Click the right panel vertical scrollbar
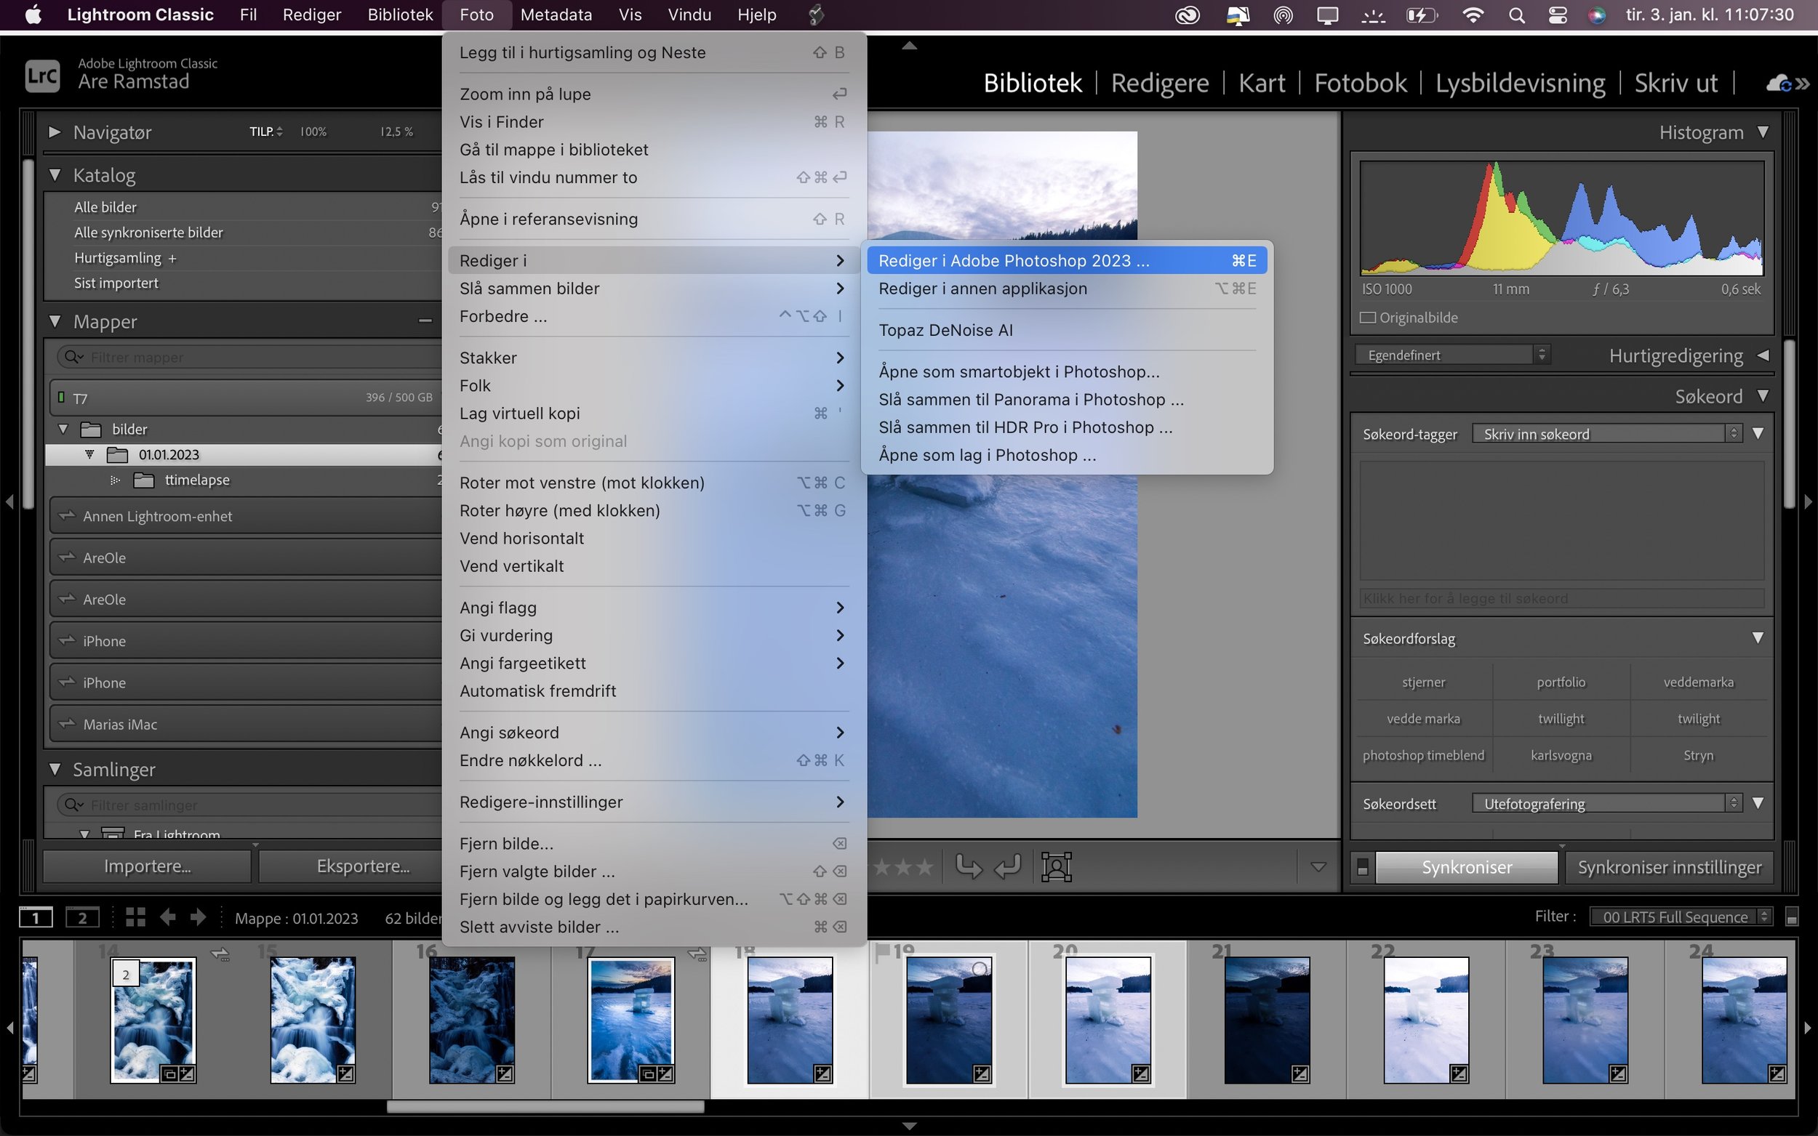 [x=1790, y=423]
